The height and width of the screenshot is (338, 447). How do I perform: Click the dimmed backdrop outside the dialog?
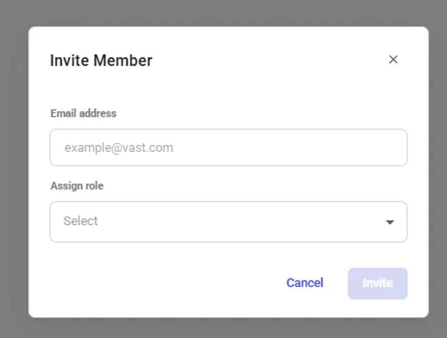13,168
